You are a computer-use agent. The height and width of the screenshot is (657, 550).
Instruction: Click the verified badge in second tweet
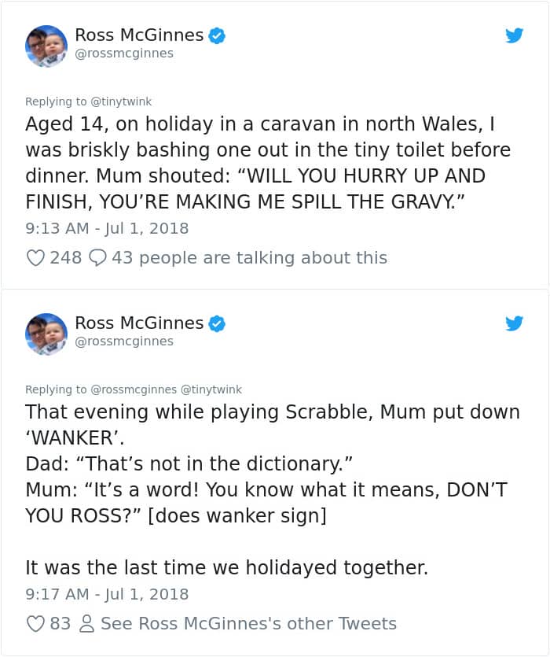click(217, 323)
